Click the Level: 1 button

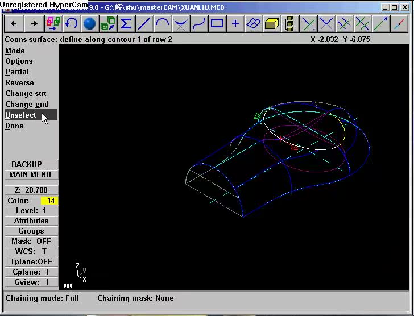click(x=31, y=210)
